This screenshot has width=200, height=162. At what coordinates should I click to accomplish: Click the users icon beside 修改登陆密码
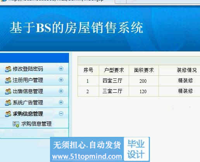tap(8, 69)
